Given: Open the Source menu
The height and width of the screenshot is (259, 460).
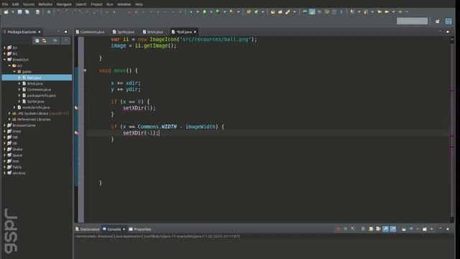Looking at the screenshot, I should [x=29, y=4].
